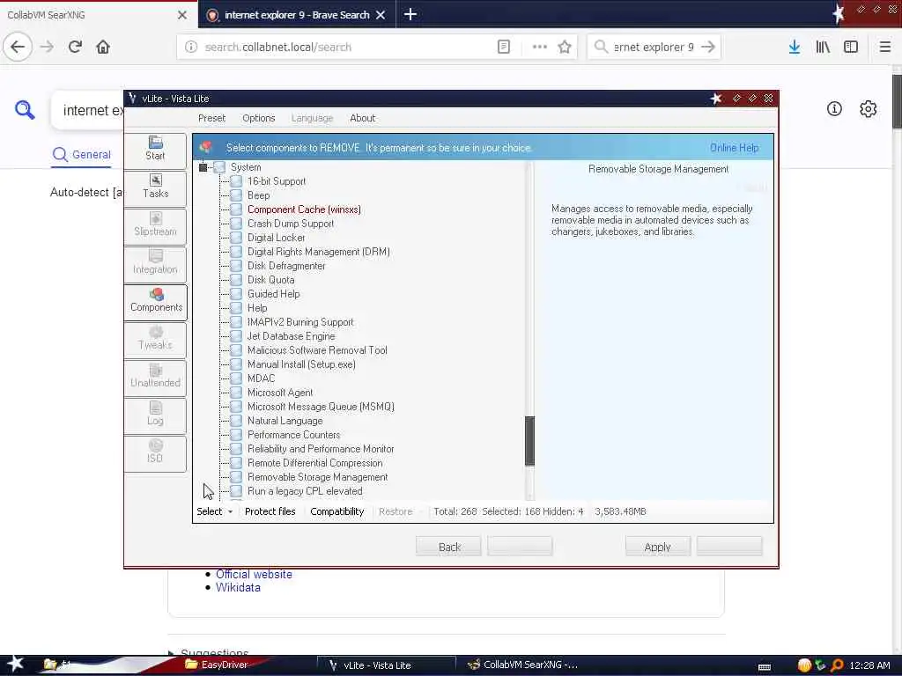Select the Run a legacy CPL elevated row

point(305,491)
